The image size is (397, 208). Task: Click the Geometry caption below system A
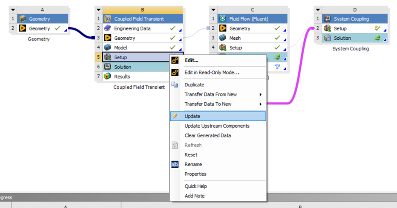pos(39,39)
